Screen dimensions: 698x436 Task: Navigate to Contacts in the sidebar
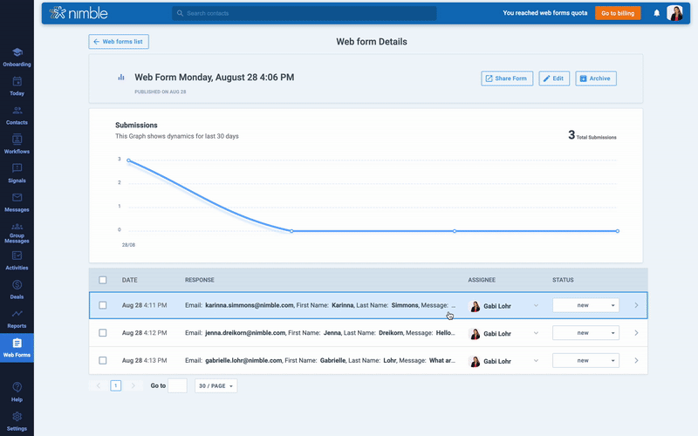coord(17,114)
